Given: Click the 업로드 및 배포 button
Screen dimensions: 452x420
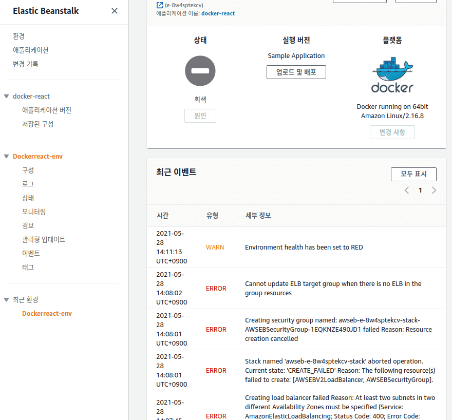Looking at the screenshot, I should pyautogui.click(x=296, y=72).
